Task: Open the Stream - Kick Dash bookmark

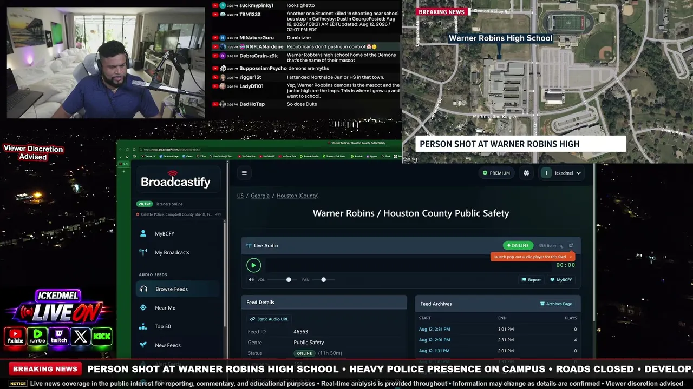Action: point(334,156)
